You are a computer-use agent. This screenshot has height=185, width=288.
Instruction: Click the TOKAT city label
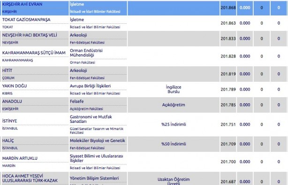(x=8, y=27)
